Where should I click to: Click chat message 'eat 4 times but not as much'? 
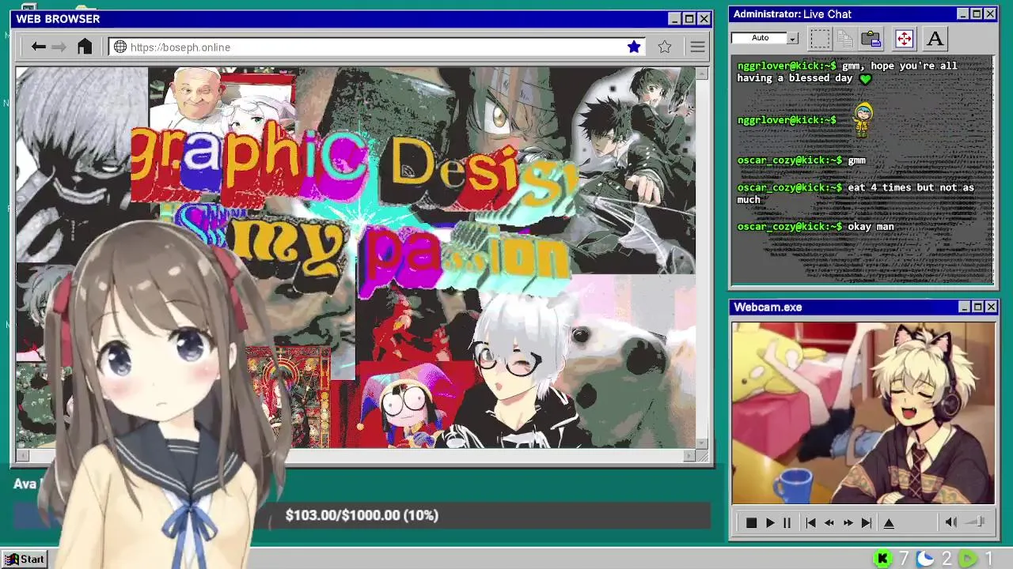pyautogui.click(x=856, y=194)
